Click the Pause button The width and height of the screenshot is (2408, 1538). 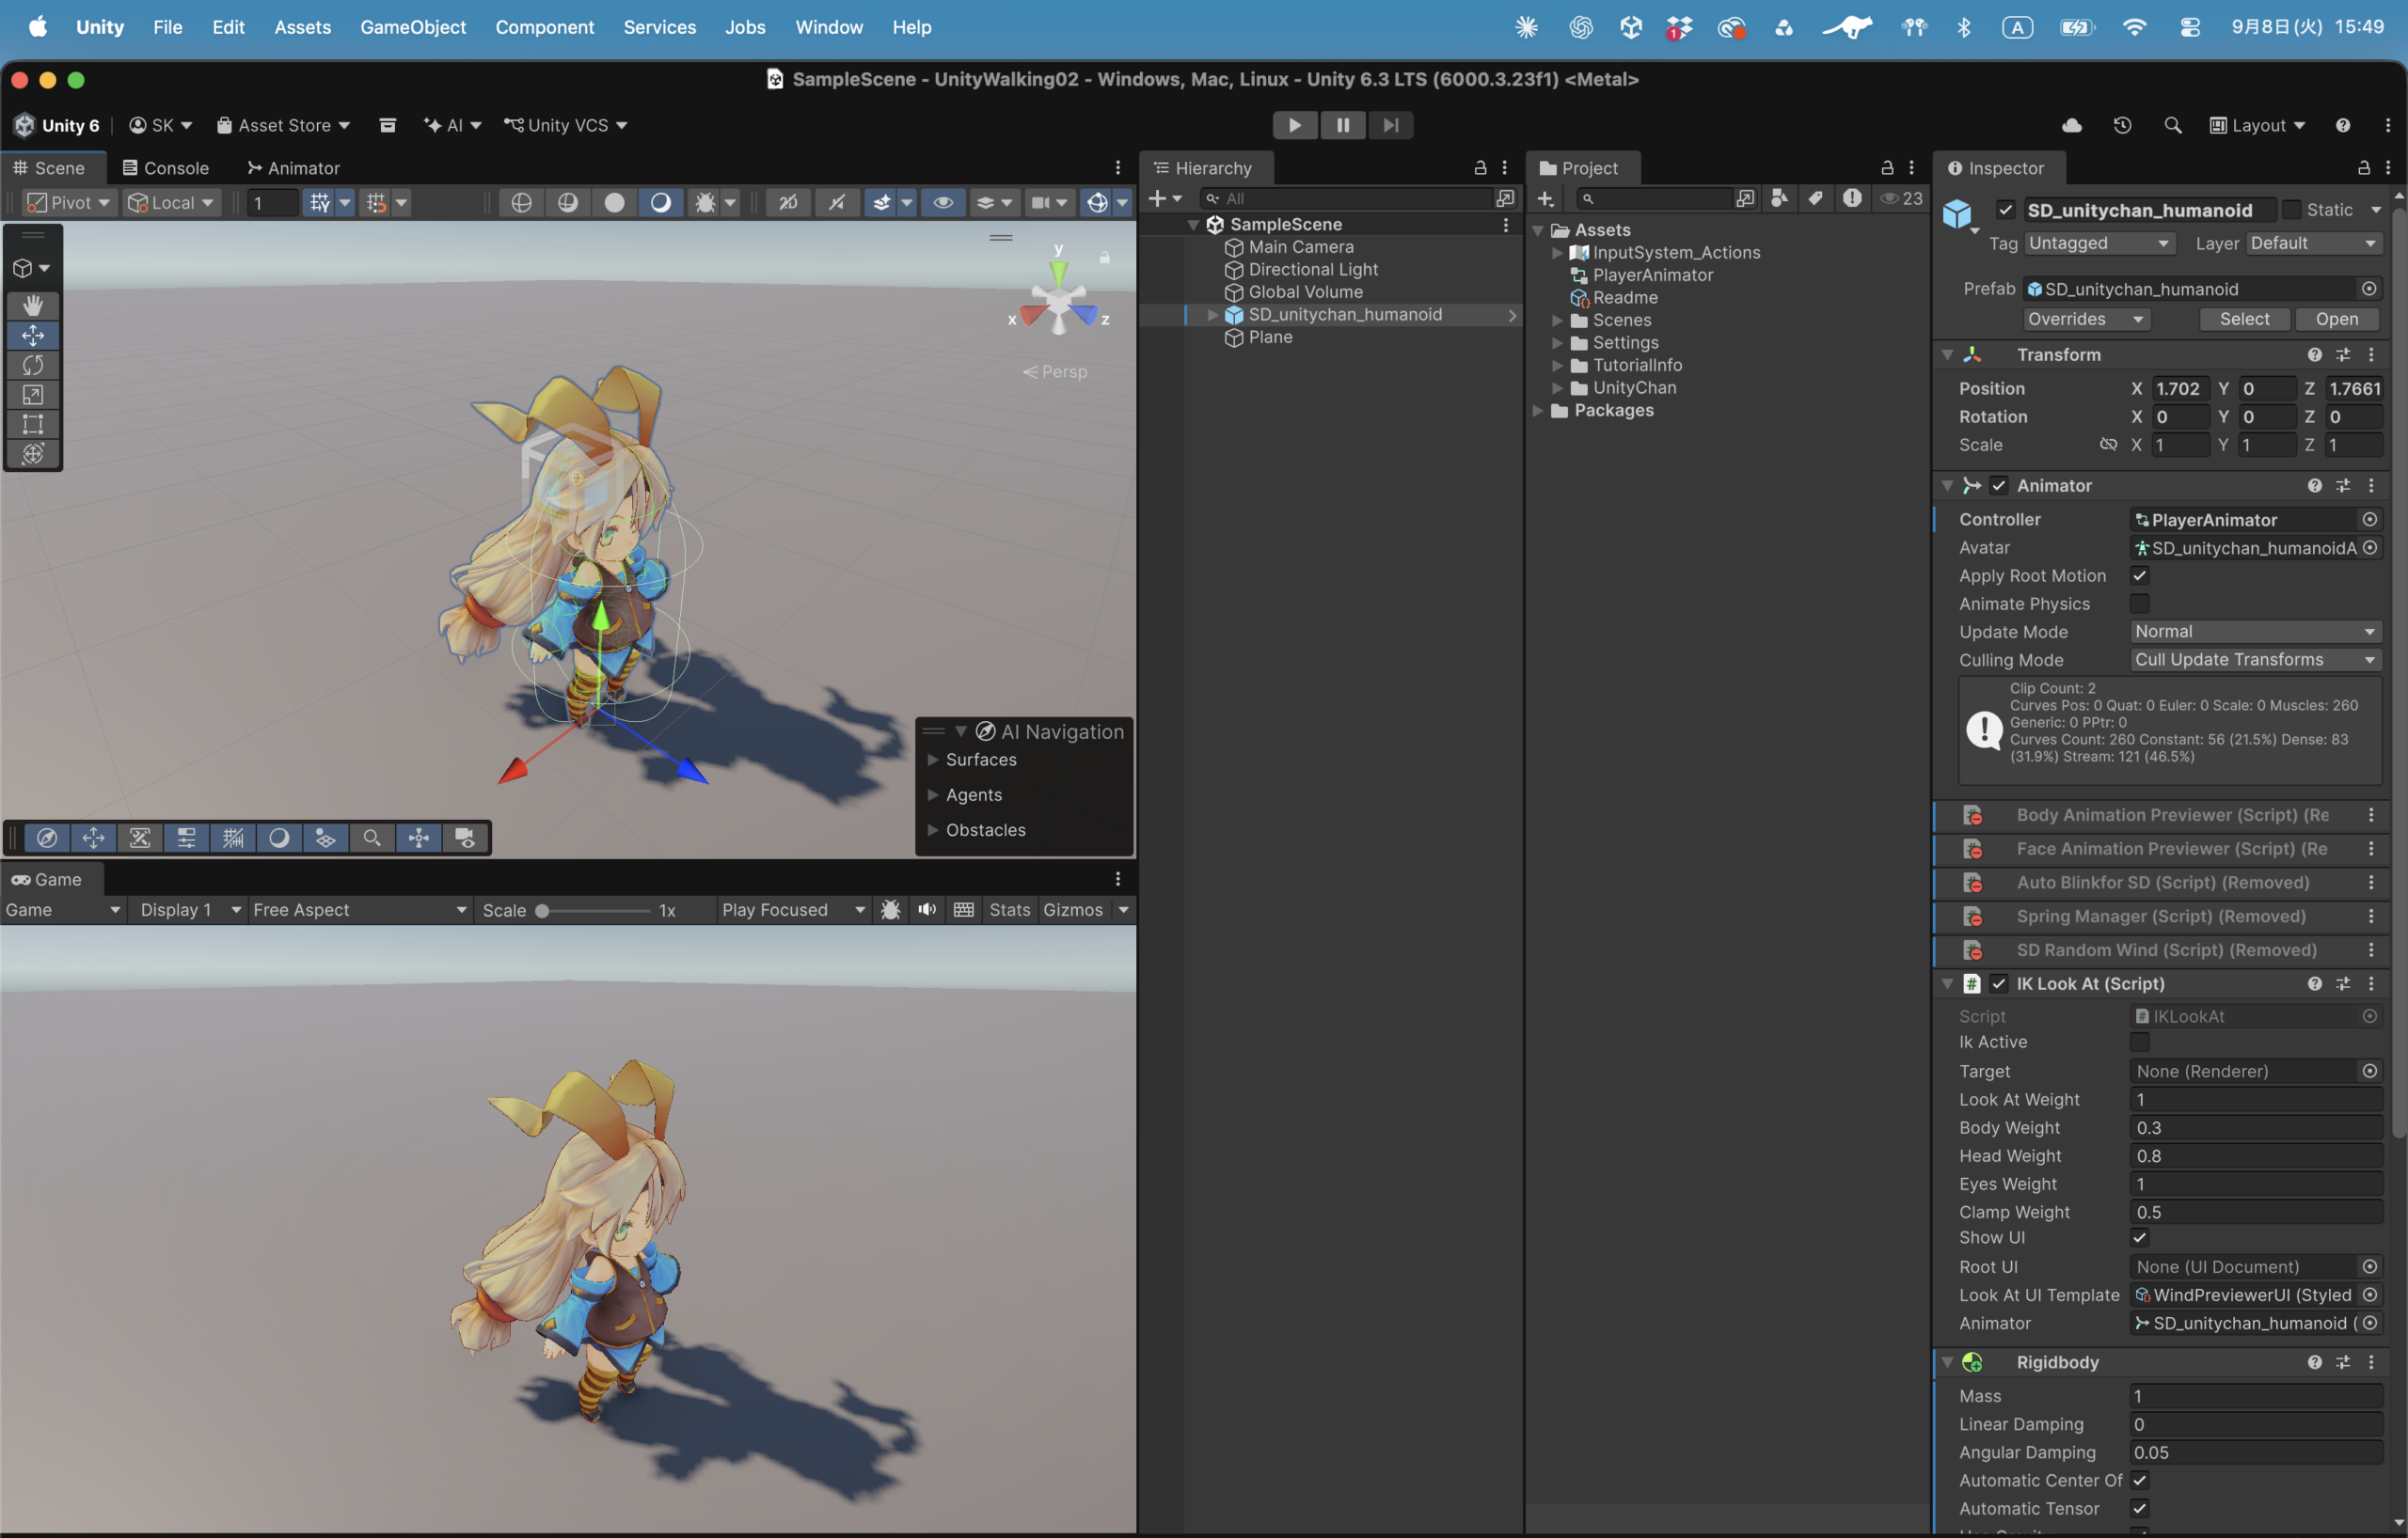(x=1343, y=125)
